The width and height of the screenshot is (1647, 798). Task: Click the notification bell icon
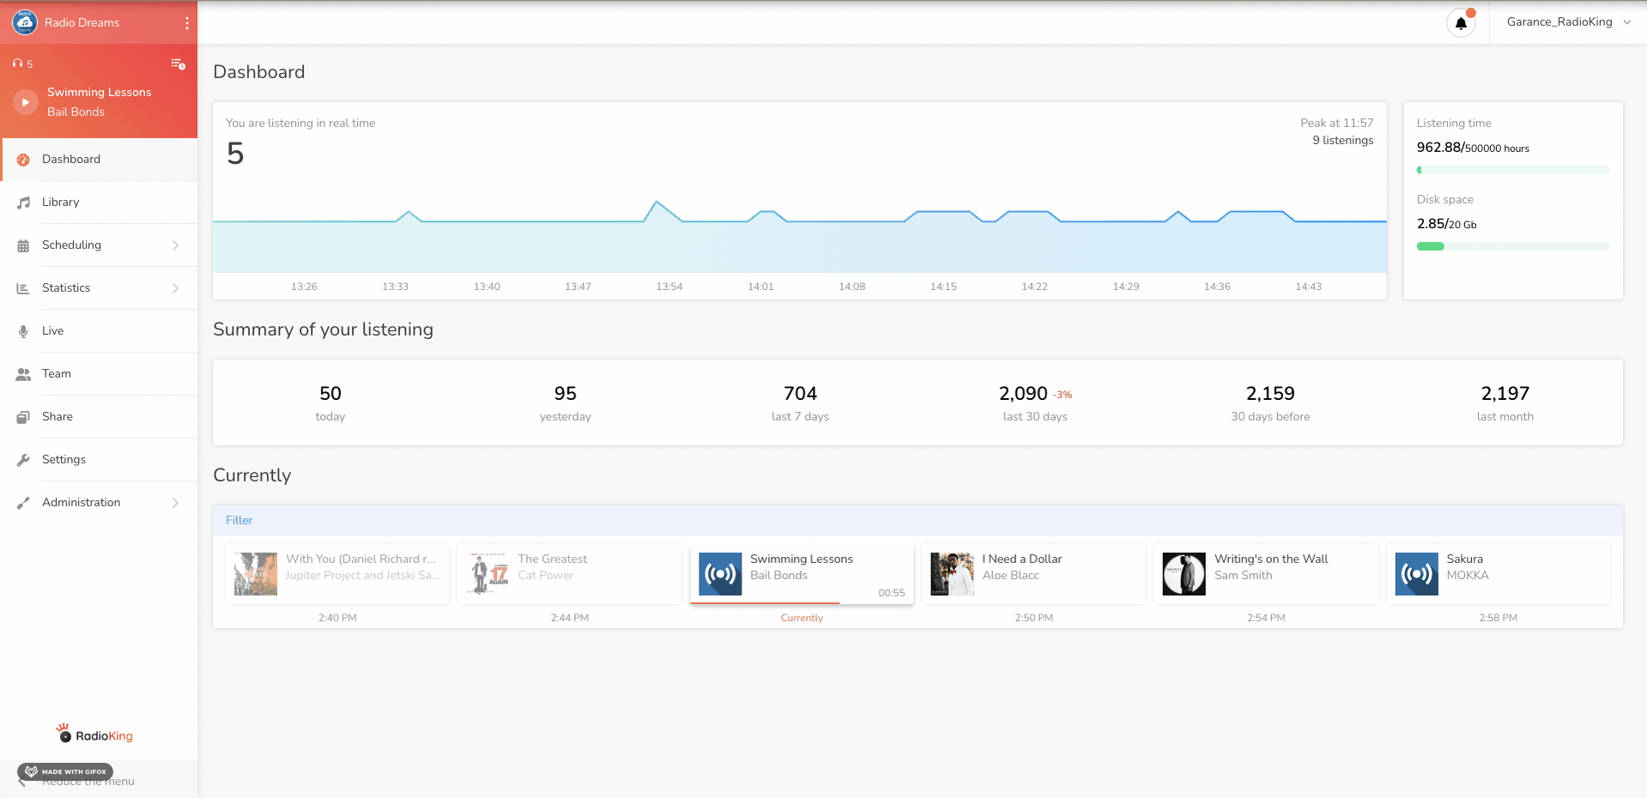(x=1461, y=23)
